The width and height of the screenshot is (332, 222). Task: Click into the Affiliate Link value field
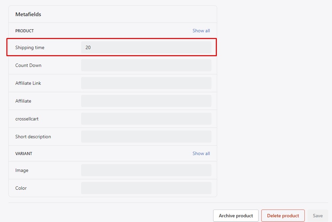[146, 83]
